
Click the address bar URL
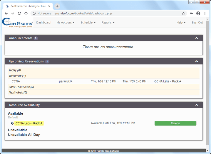(83, 14)
